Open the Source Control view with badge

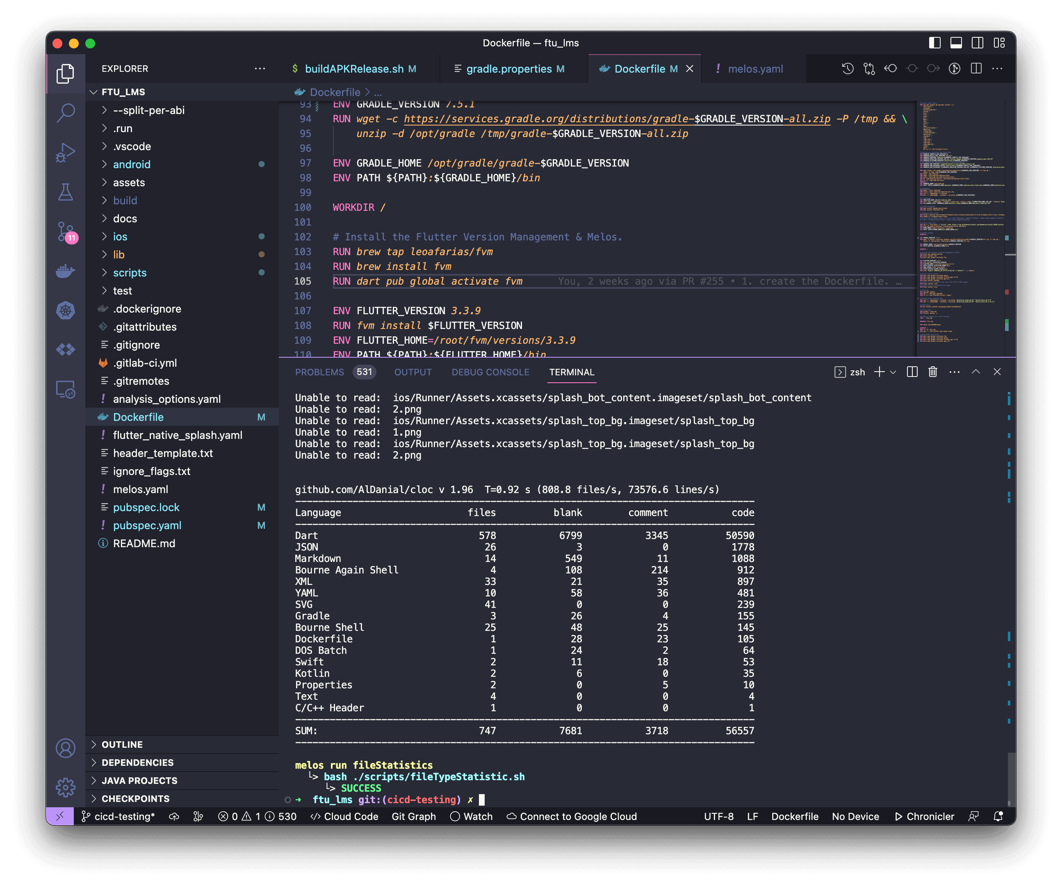66,232
